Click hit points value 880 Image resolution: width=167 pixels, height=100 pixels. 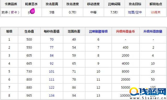point(29,87)
